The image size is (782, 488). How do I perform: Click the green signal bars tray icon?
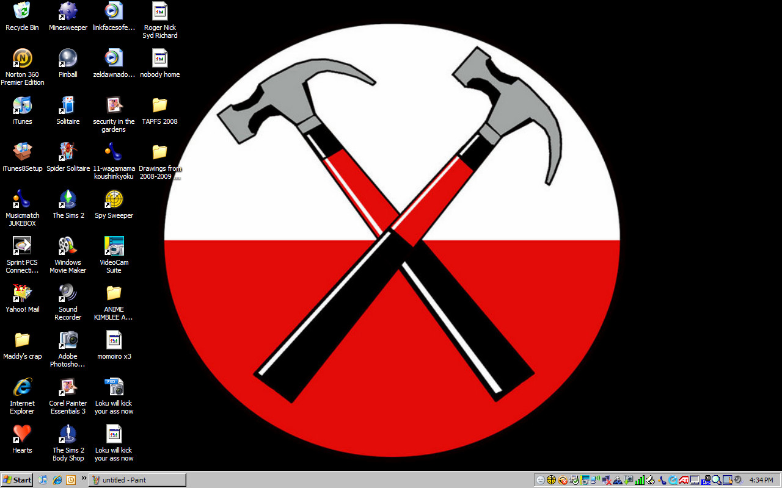(639, 480)
